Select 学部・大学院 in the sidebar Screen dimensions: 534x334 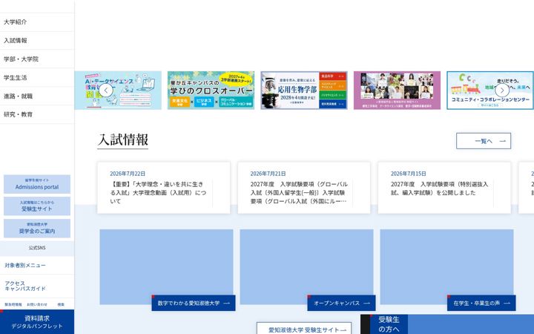37,59
